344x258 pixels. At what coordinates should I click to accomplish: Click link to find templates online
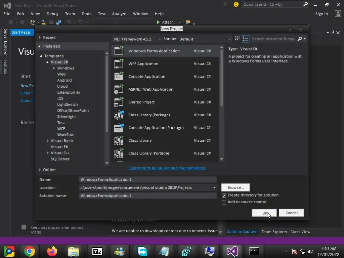click(167, 168)
